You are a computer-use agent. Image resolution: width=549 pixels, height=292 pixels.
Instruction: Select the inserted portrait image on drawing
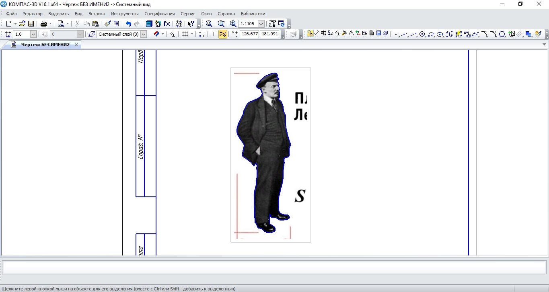pos(266,153)
